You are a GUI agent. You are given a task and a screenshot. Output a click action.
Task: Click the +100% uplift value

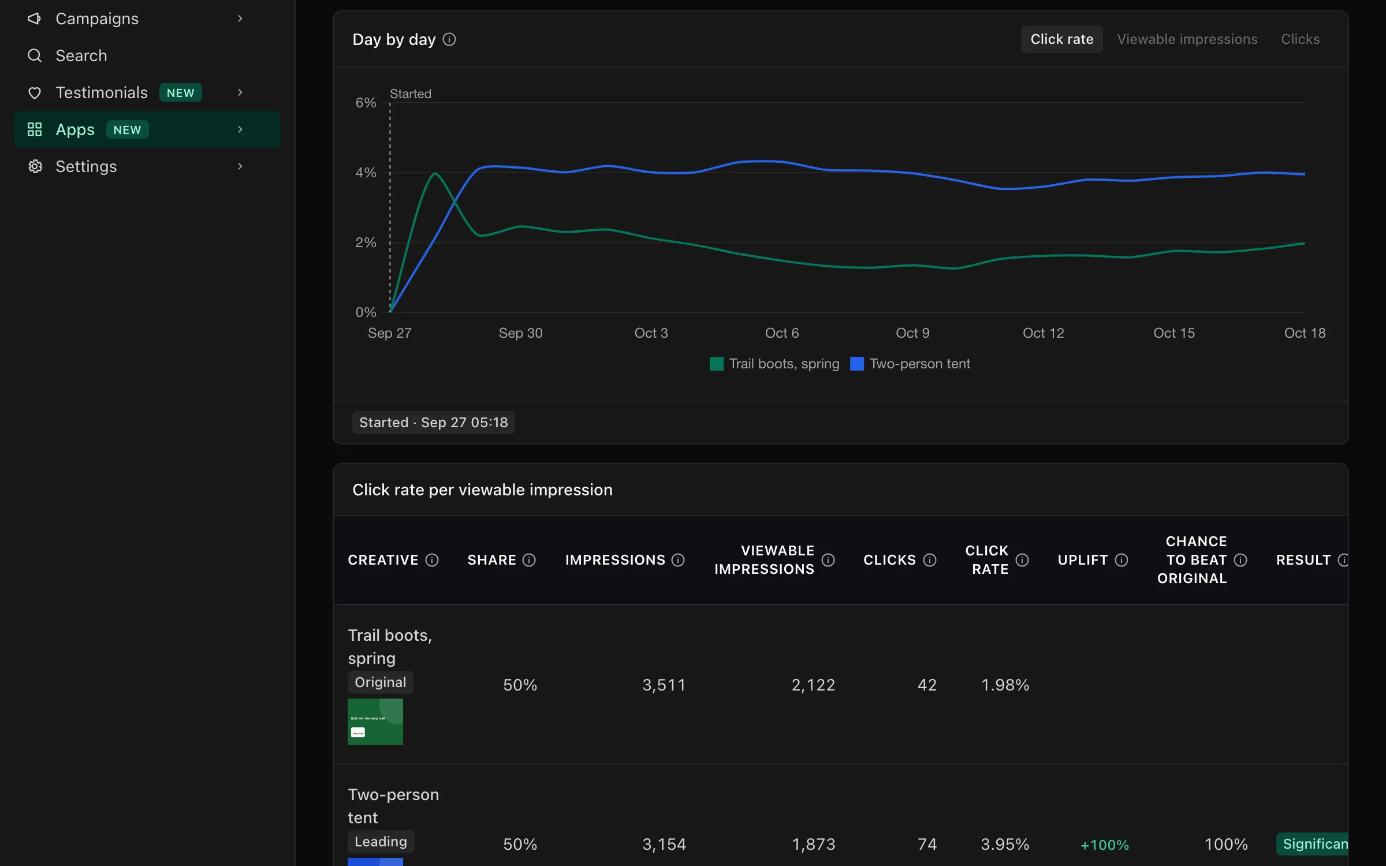point(1104,845)
